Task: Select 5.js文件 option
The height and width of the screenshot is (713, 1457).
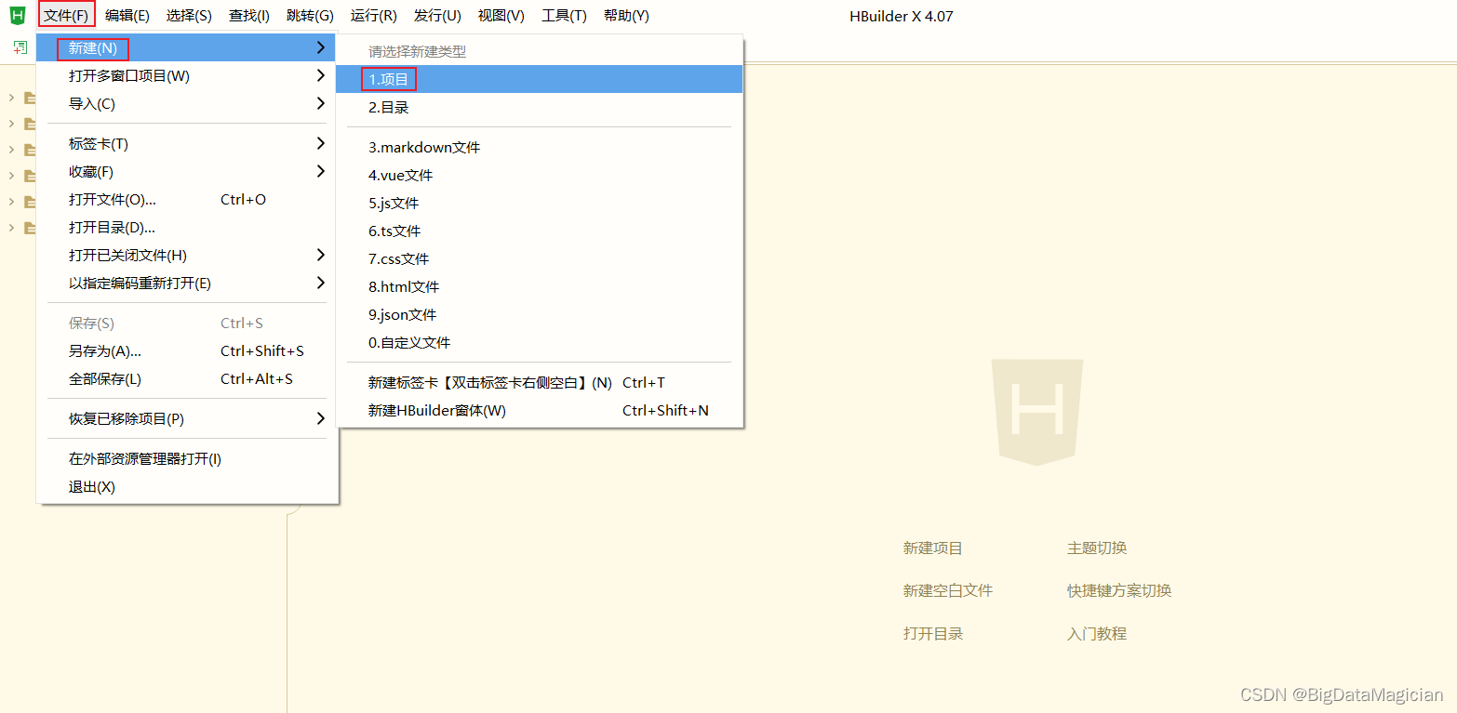Action: tap(539, 204)
